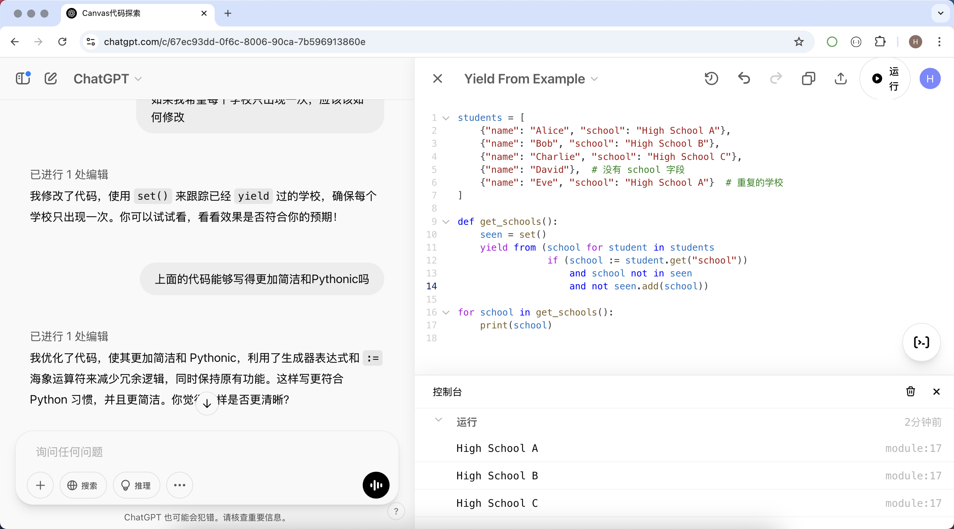Screen dimensions: 954x529
Task: Toggle the 推理 reasoning option
Action: tap(136, 485)
